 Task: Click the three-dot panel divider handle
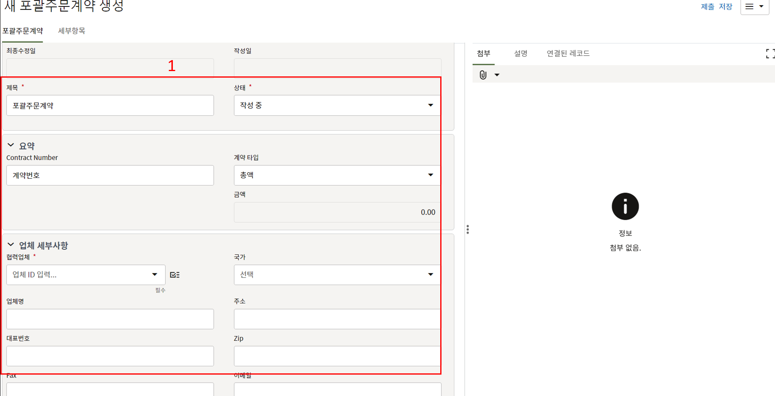pos(468,229)
